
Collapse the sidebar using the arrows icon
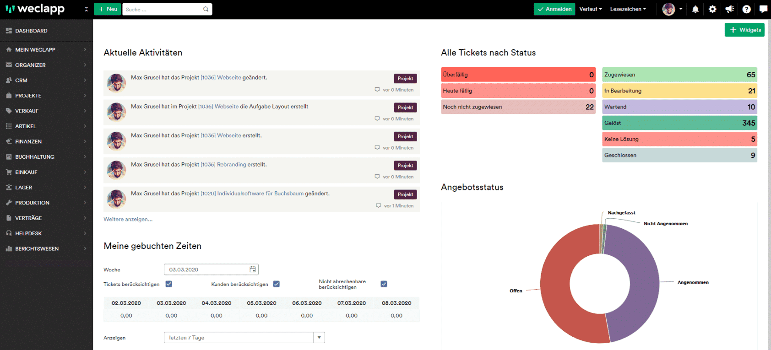pyautogui.click(x=86, y=9)
